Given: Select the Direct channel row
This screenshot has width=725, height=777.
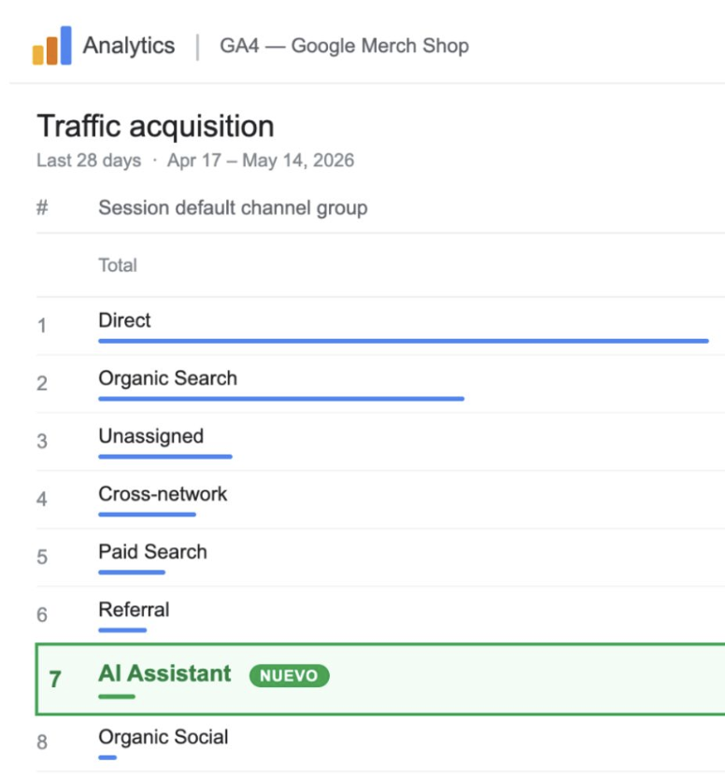Looking at the screenshot, I should coord(380,326).
